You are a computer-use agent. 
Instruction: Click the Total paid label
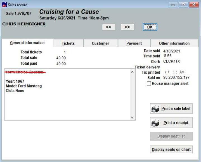pyautogui.click(x=29, y=63)
